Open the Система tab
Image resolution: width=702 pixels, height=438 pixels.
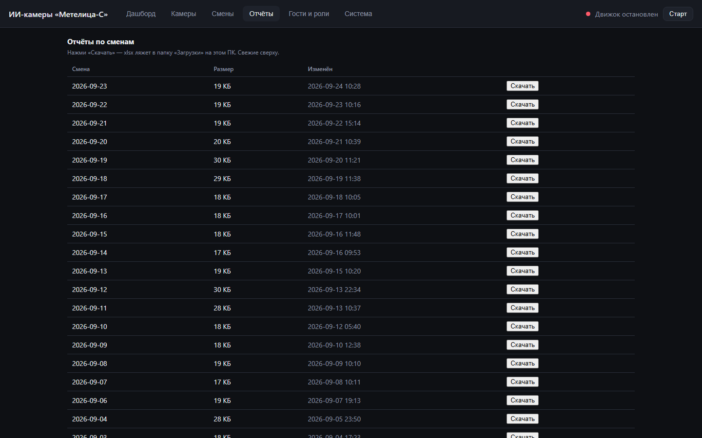pyautogui.click(x=358, y=14)
